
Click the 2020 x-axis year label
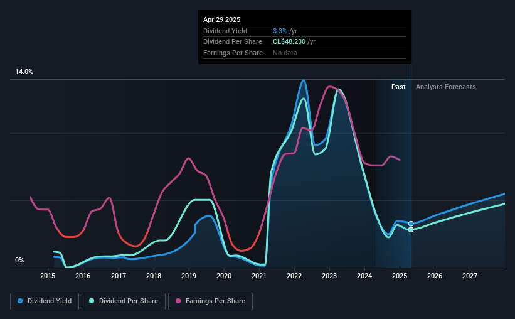(224, 276)
